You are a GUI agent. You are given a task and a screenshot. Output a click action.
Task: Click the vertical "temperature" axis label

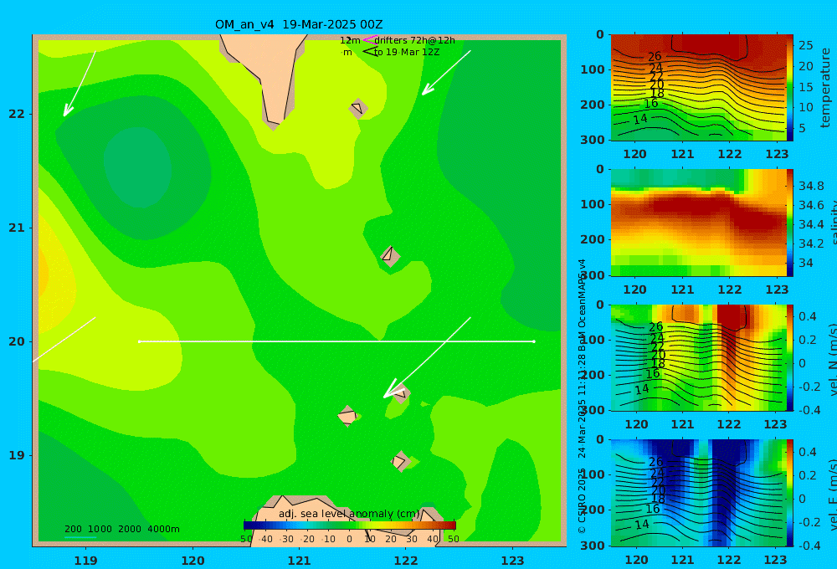coord(825,88)
